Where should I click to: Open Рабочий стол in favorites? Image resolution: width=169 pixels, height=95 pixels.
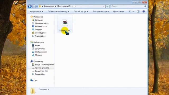click(41, 26)
